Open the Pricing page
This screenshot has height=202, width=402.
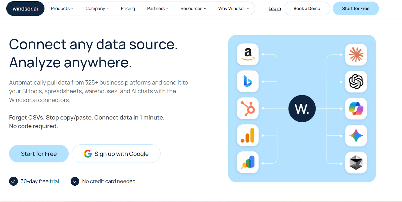128,9
